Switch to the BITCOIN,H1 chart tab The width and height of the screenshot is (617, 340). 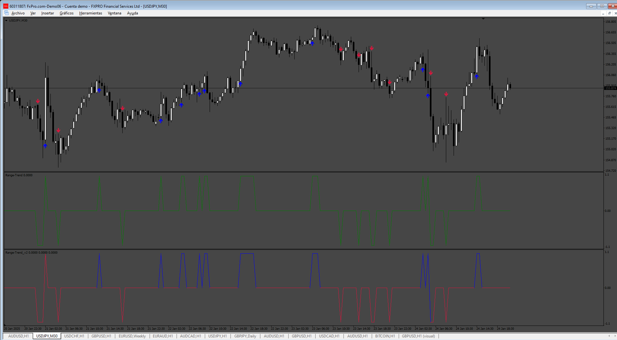tap(385, 336)
